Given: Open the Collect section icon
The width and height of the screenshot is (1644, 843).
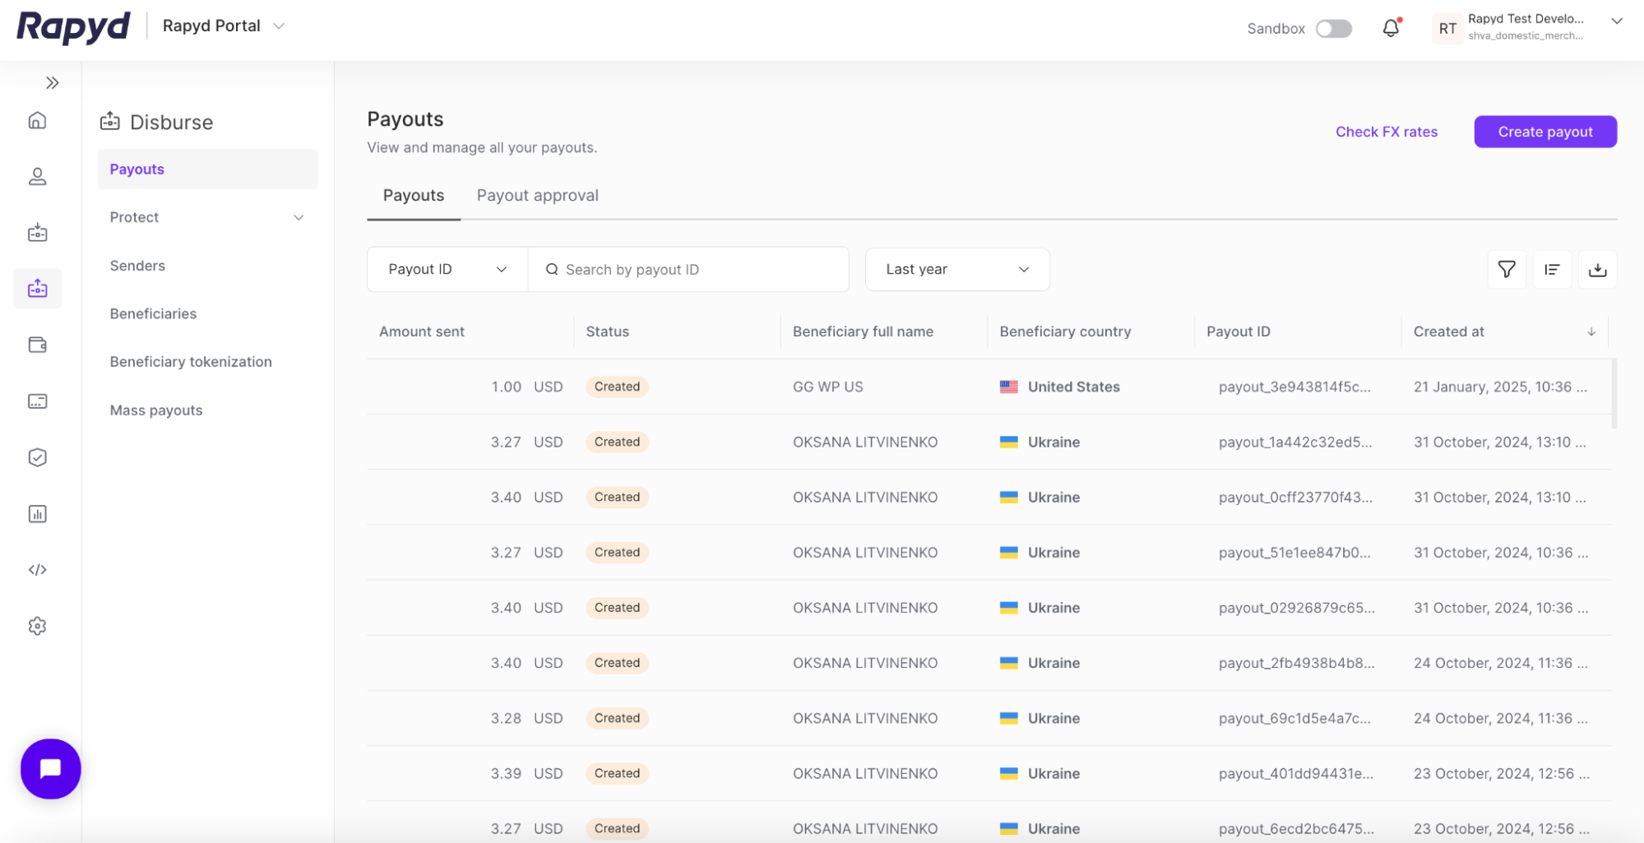Looking at the screenshot, I should 38,232.
